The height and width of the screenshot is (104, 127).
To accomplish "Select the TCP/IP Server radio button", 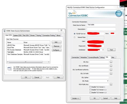I will point(74,34).
